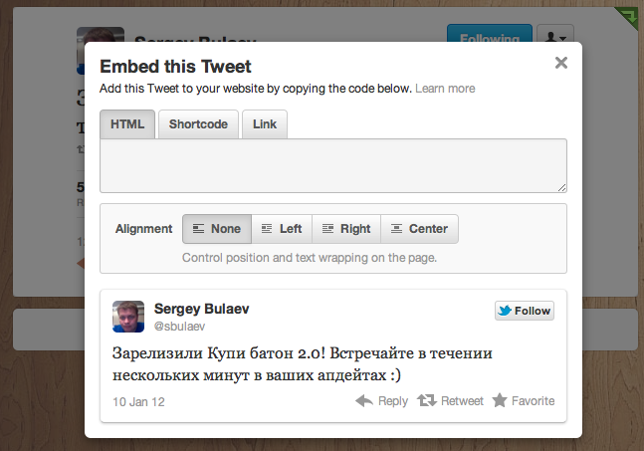Click the Embed this Tweet heading
This screenshot has height=451, width=644.
coord(175,67)
